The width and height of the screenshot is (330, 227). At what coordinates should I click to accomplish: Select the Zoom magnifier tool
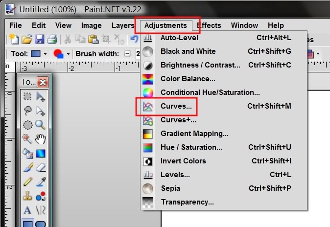point(41,125)
